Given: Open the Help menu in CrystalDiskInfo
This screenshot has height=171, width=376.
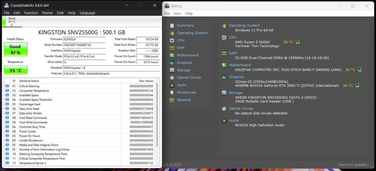Looking at the screenshot, I should [71, 13].
